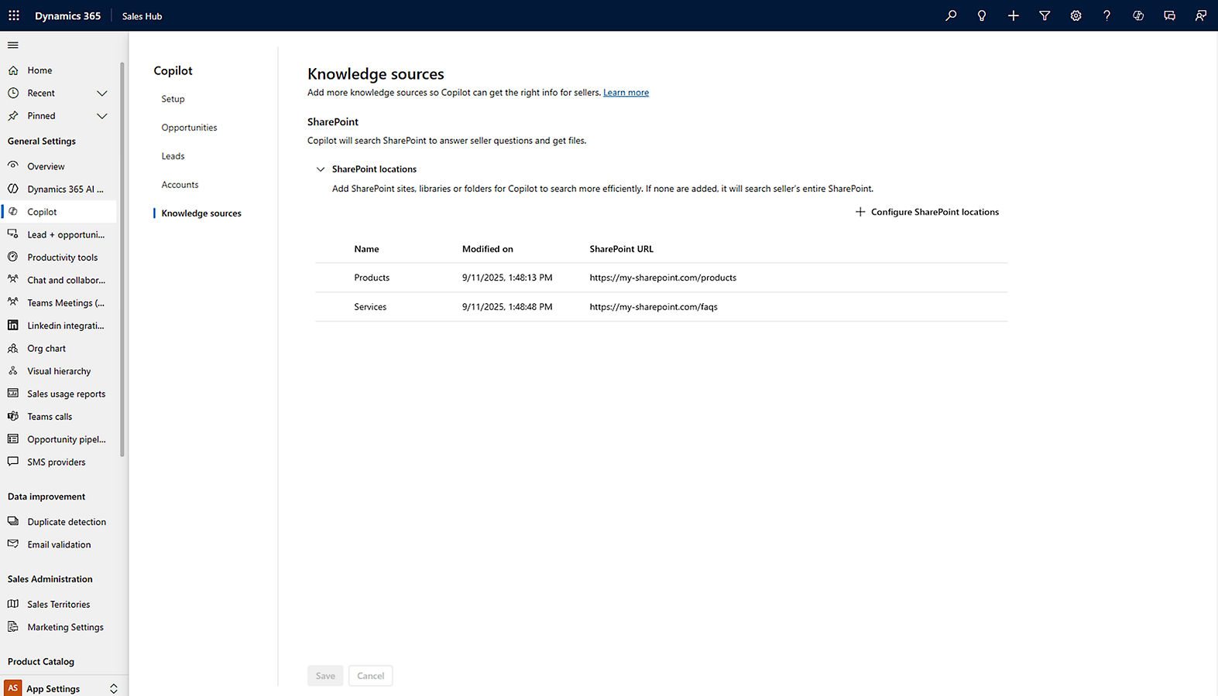Click the https://my-sharepoint.com/faqs URL

tap(654, 307)
